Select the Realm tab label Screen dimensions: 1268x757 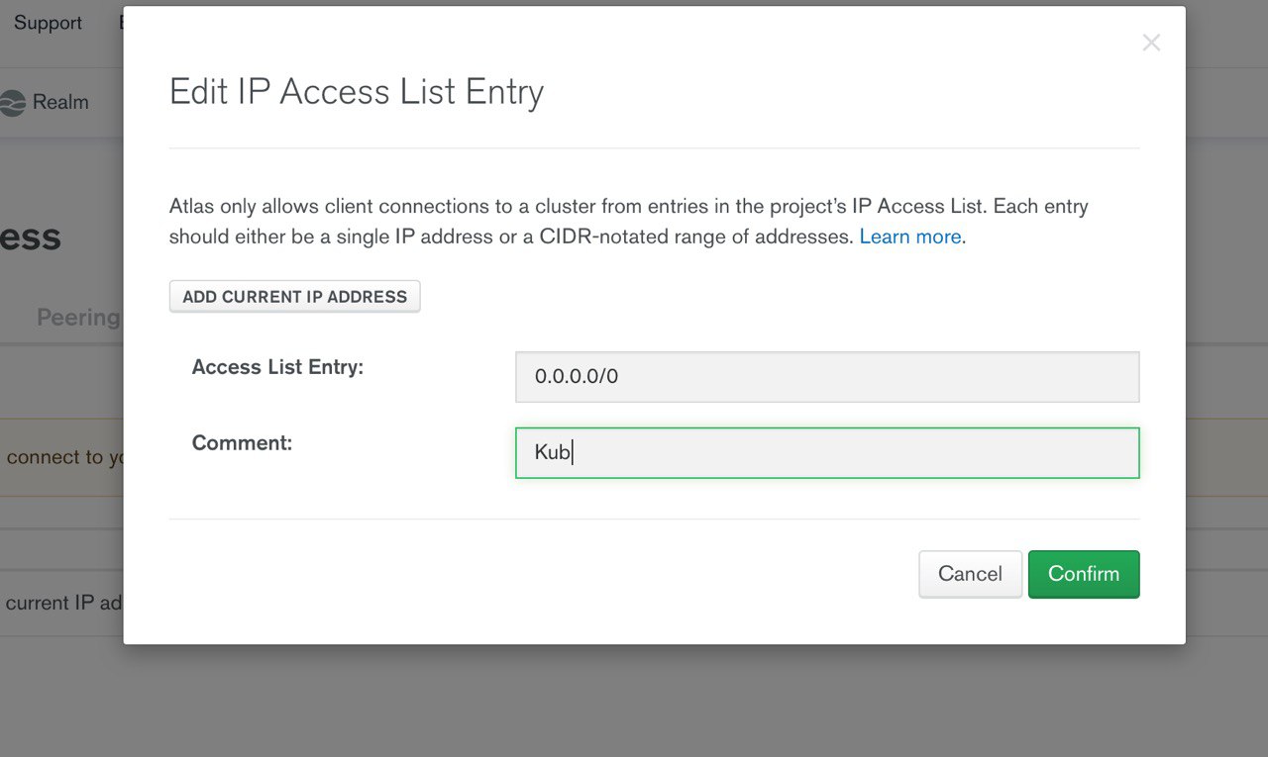(x=60, y=103)
